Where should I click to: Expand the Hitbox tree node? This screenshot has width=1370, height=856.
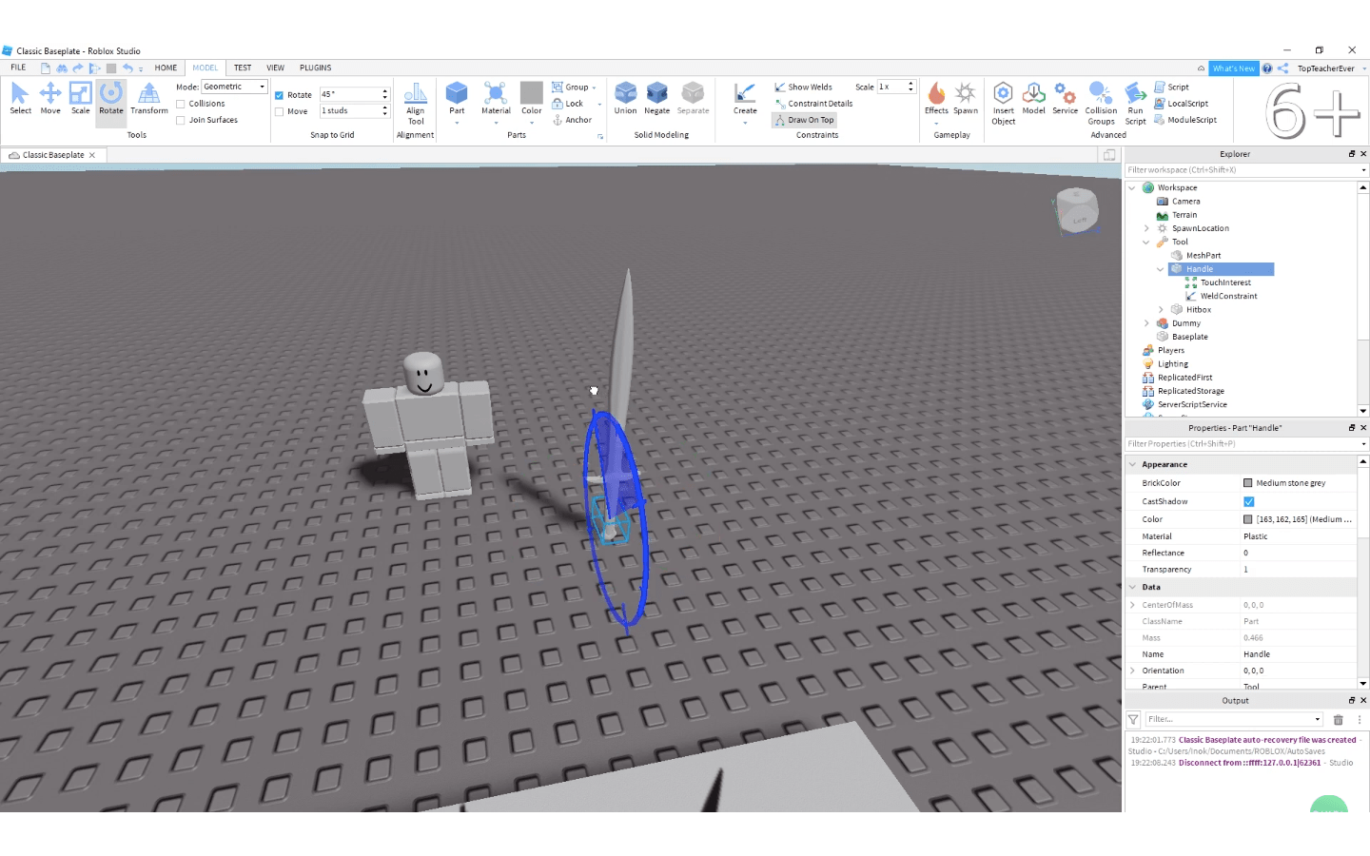coord(1160,309)
